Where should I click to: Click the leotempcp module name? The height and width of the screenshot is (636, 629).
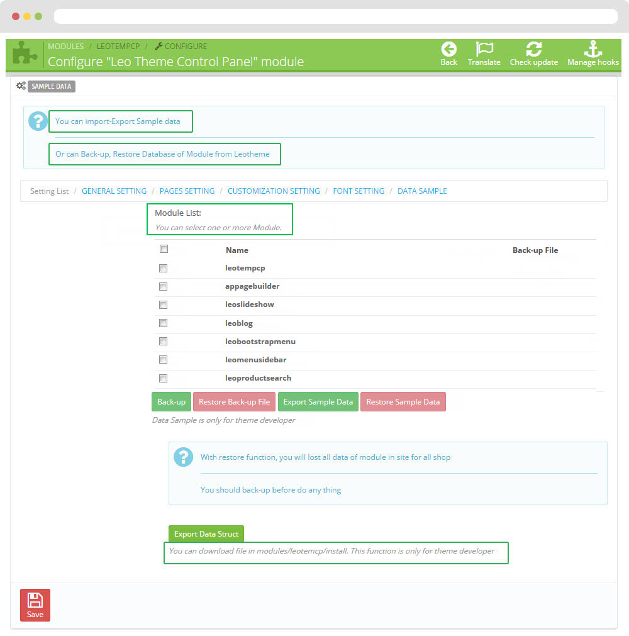click(x=245, y=268)
